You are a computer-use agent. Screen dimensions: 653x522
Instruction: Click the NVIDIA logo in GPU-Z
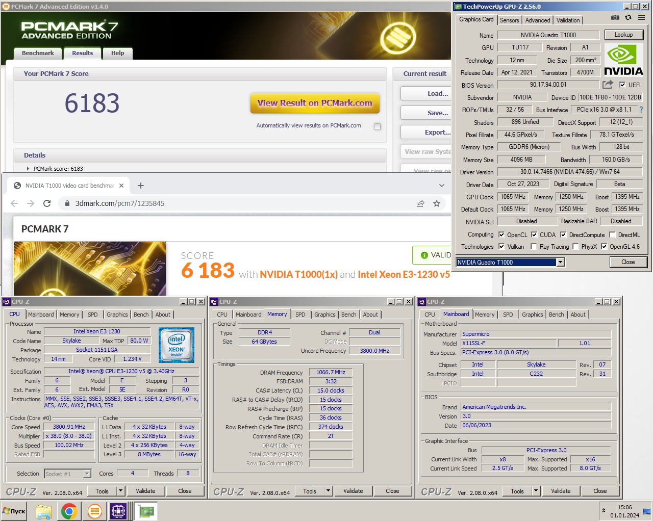623,60
